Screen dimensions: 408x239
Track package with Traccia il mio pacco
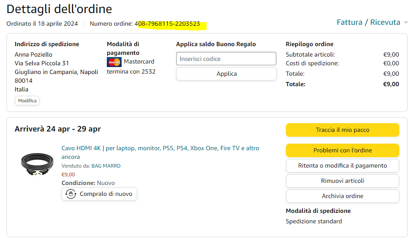342,130
